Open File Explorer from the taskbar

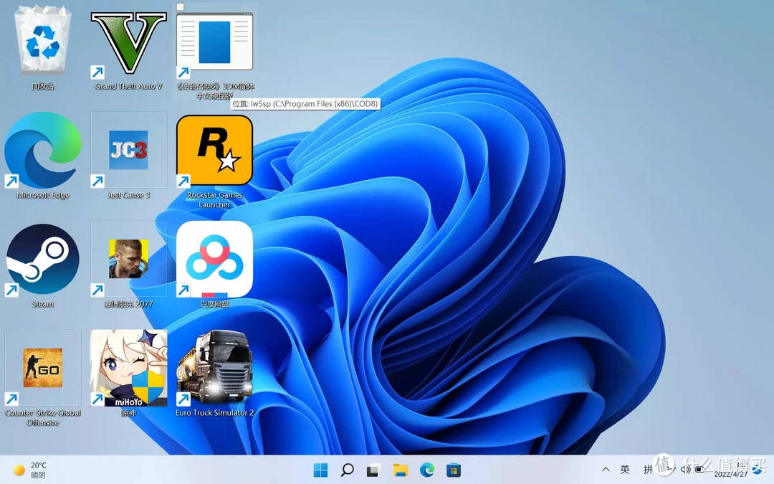click(401, 470)
